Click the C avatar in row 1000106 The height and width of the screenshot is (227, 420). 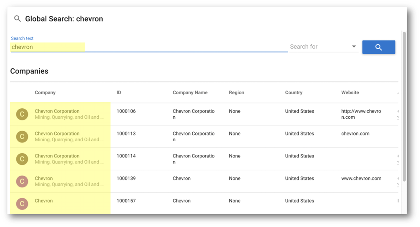point(22,114)
